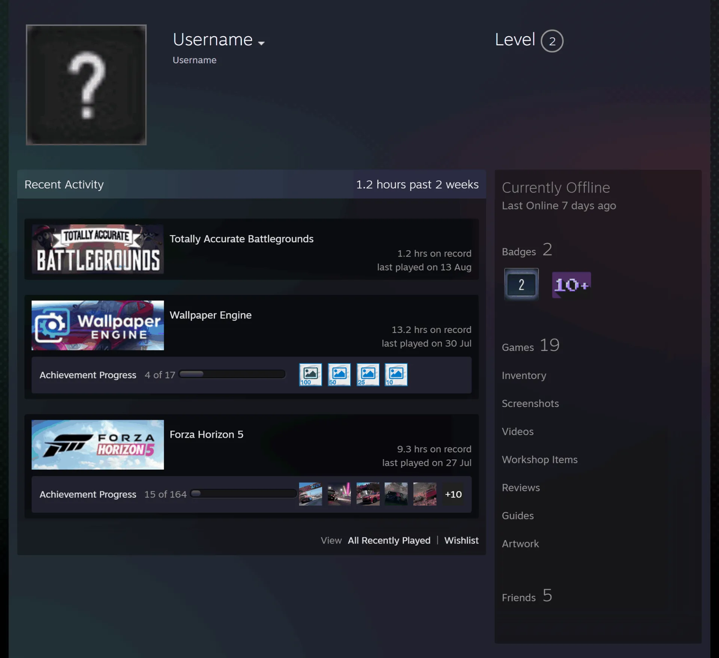Screen dimensions: 719x658
Task: Open the first Forza Horizon 5 achievement icon
Action: click(x=310, y=494)
